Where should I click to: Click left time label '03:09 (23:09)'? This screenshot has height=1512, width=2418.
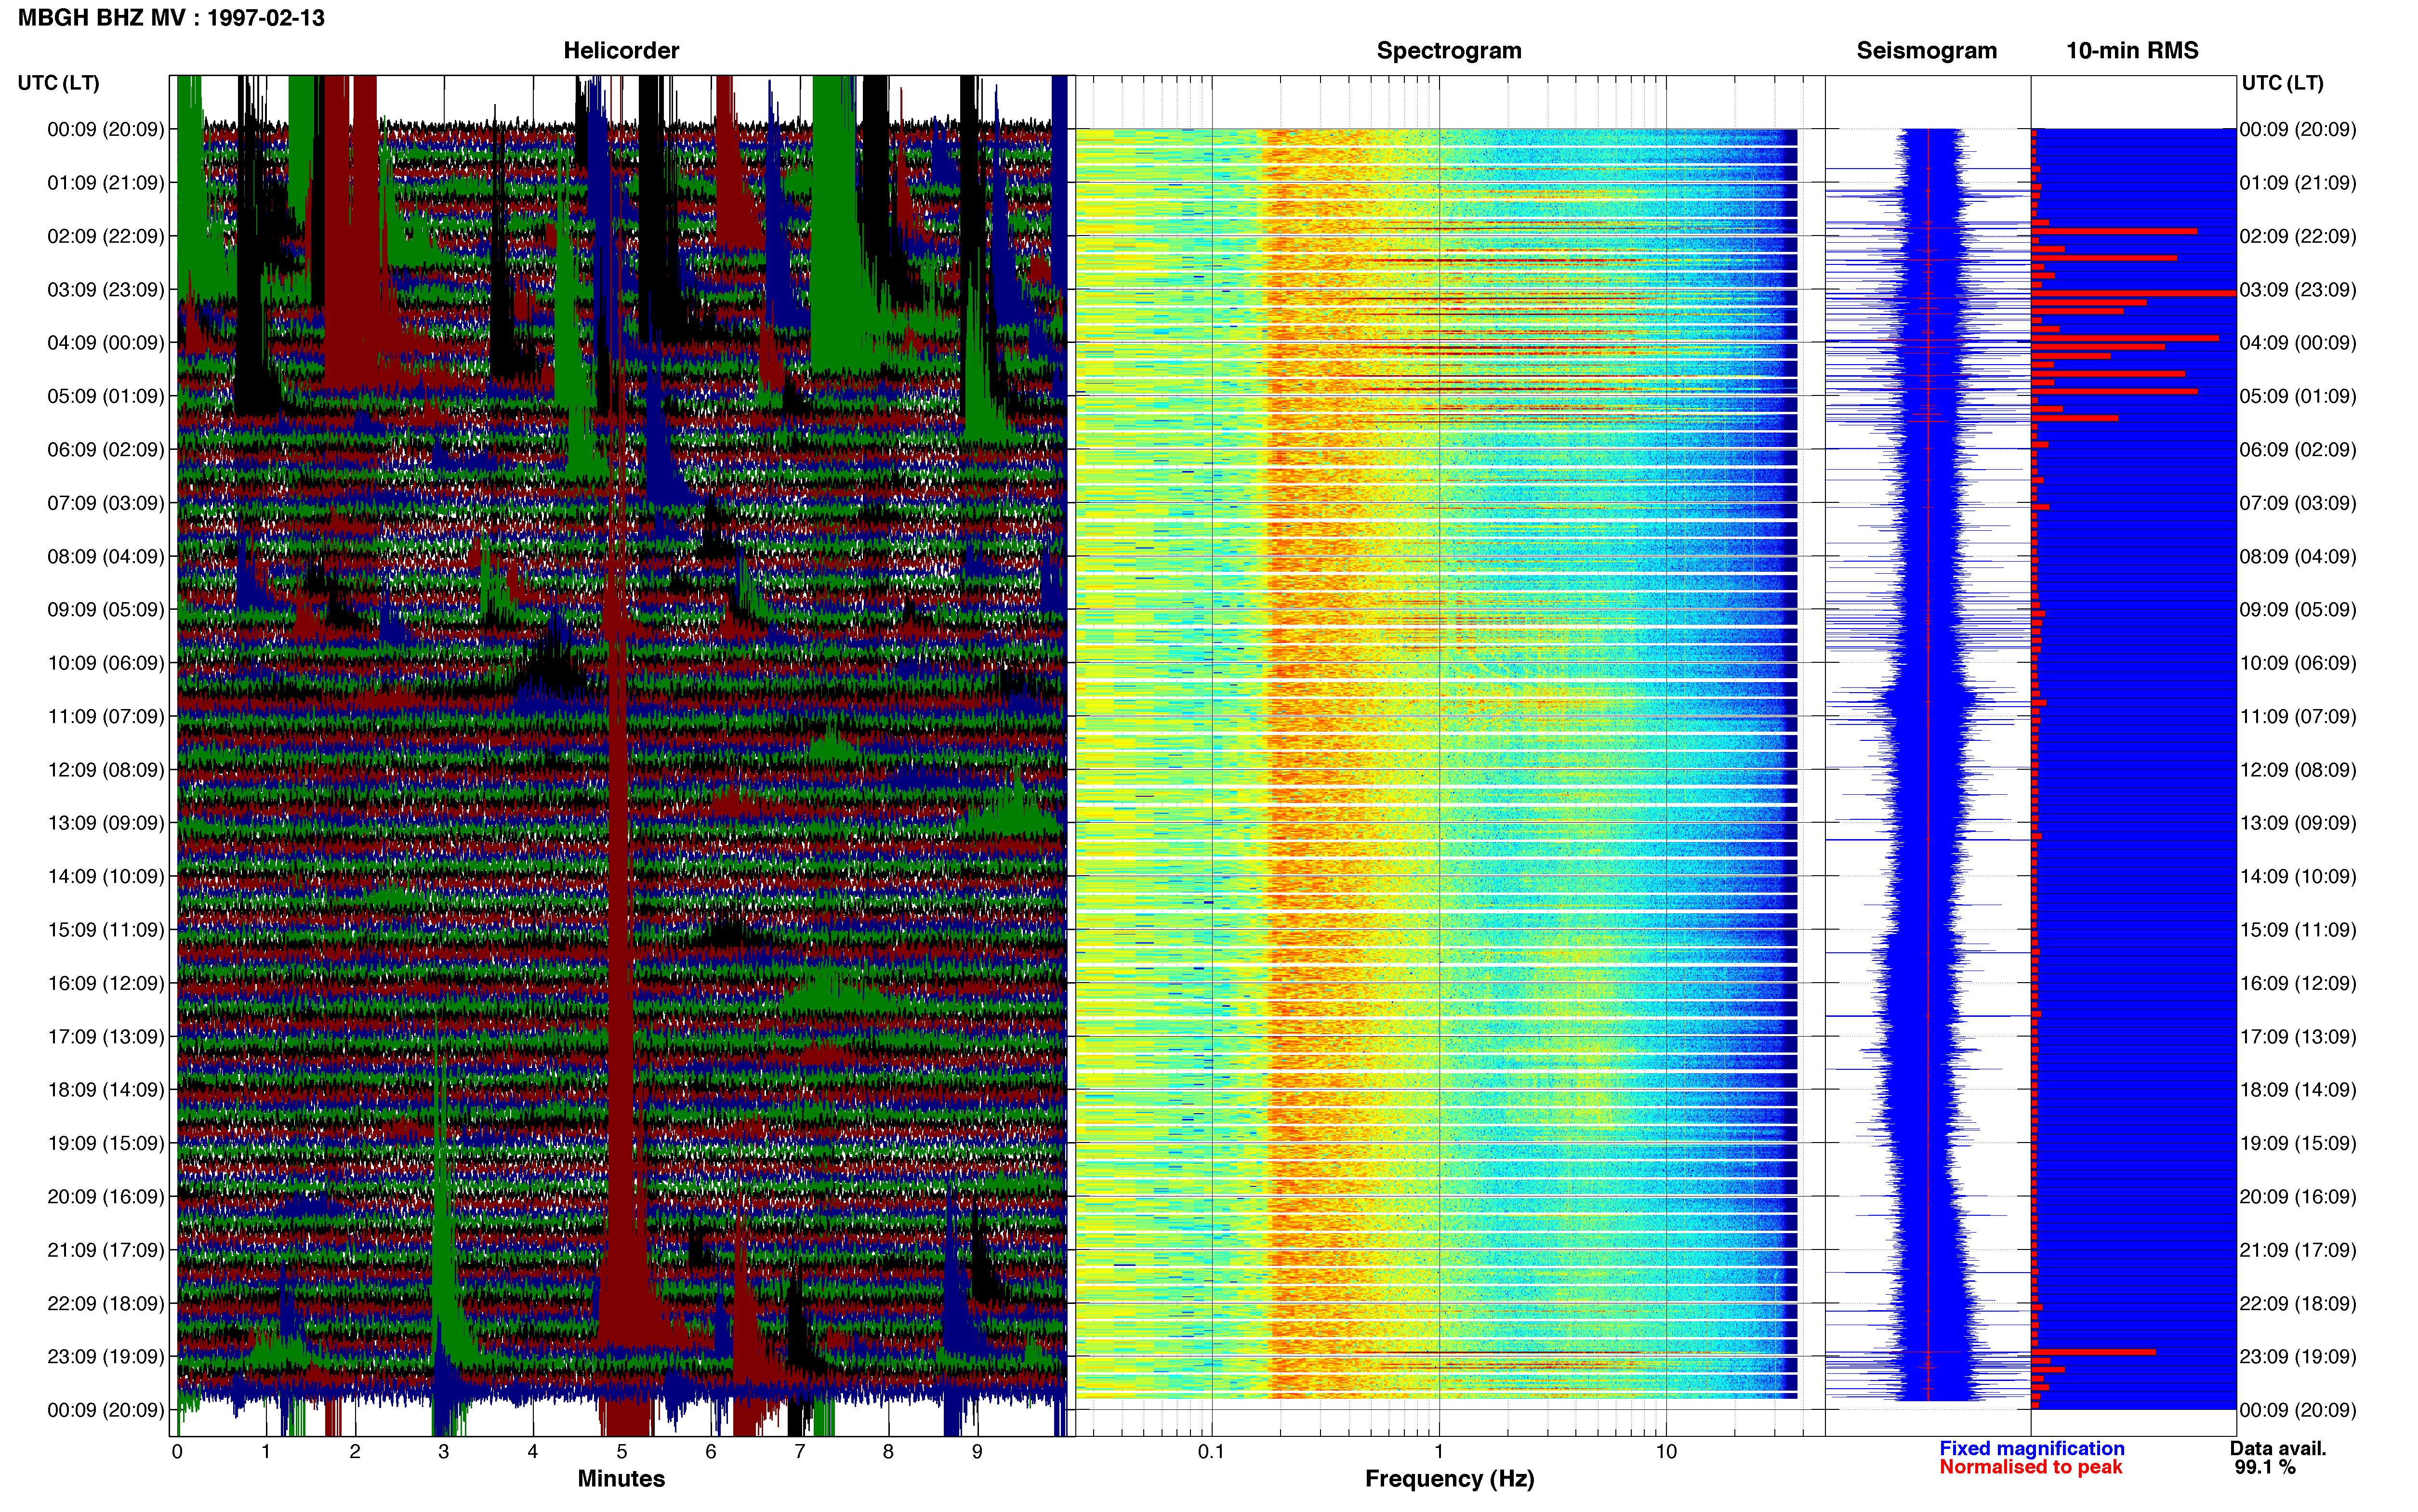tap(106, 290)
